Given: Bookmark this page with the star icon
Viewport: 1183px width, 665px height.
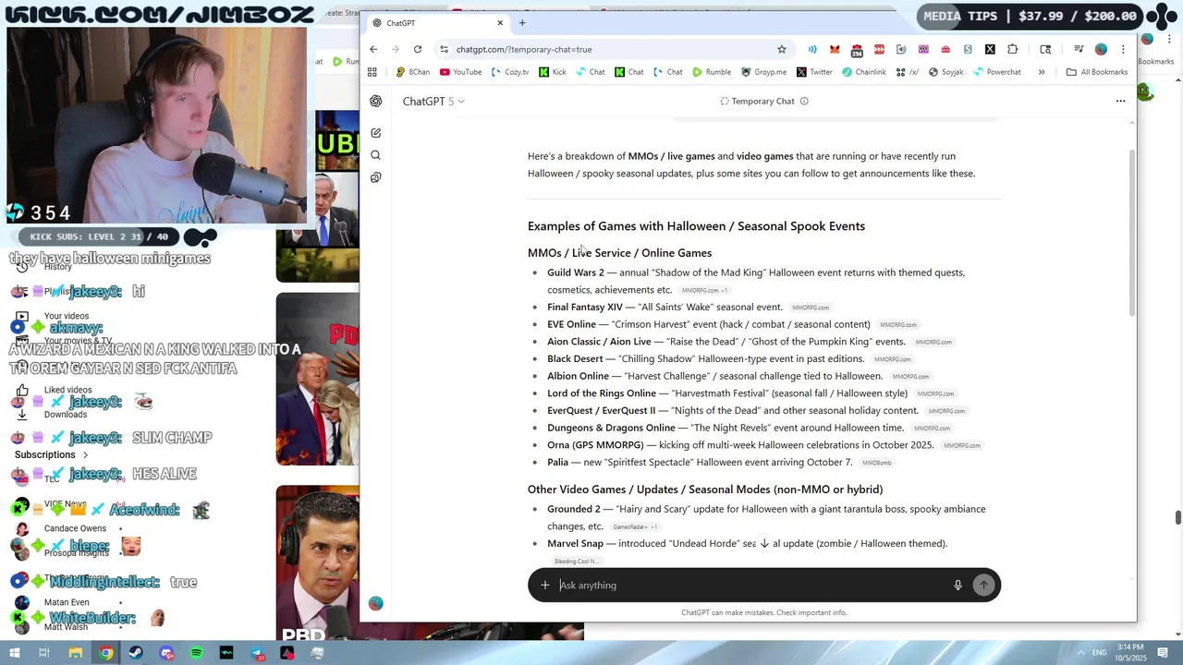Looking at the screenshot, I should point(782,49).
